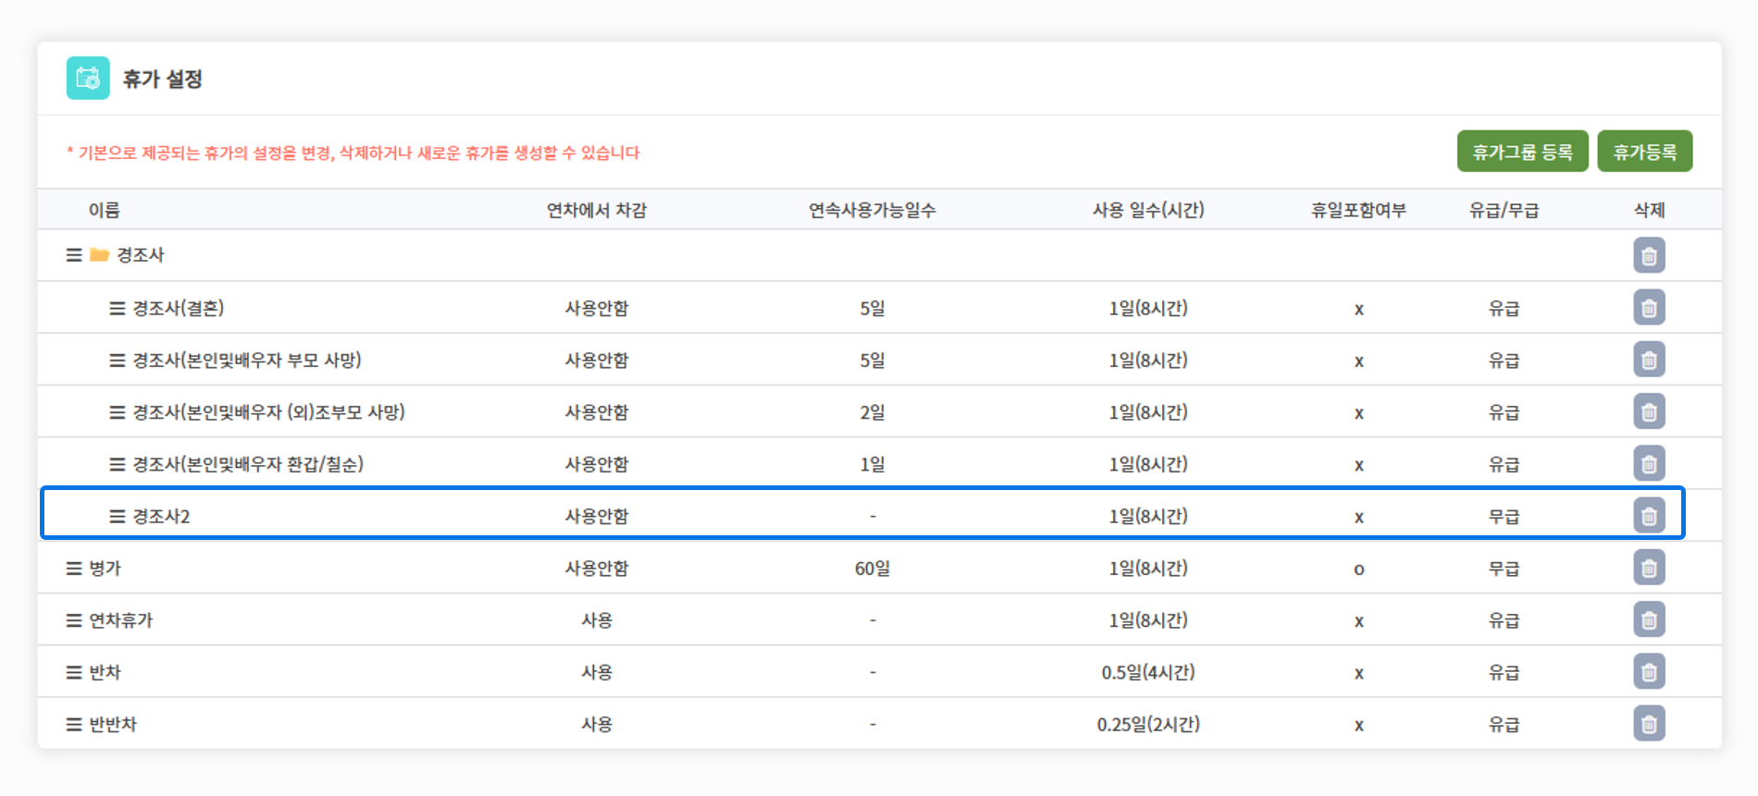
Task: Click the 이름 column header
Action: pyautogui.click(x=105, y=210)
